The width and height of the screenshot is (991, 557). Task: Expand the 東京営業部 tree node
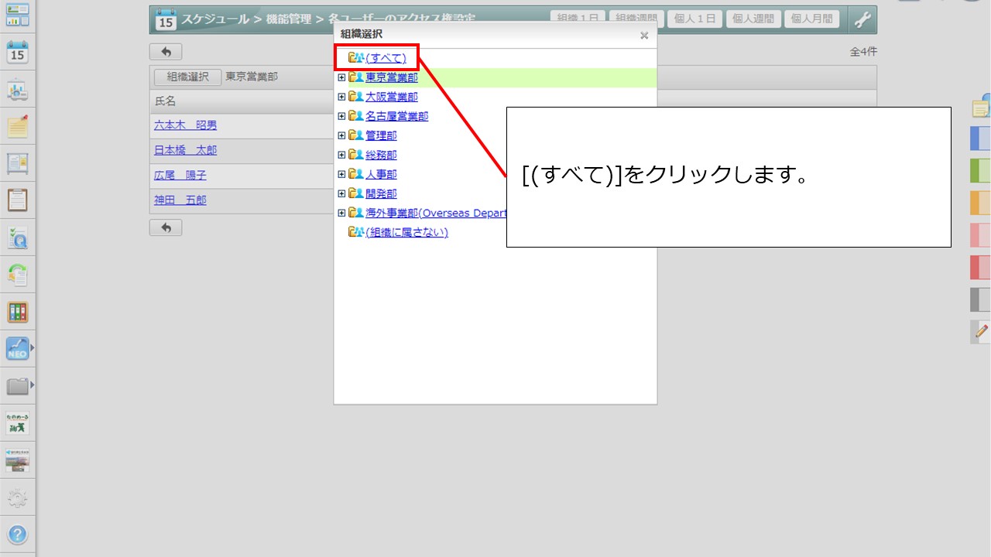point(341,77)
